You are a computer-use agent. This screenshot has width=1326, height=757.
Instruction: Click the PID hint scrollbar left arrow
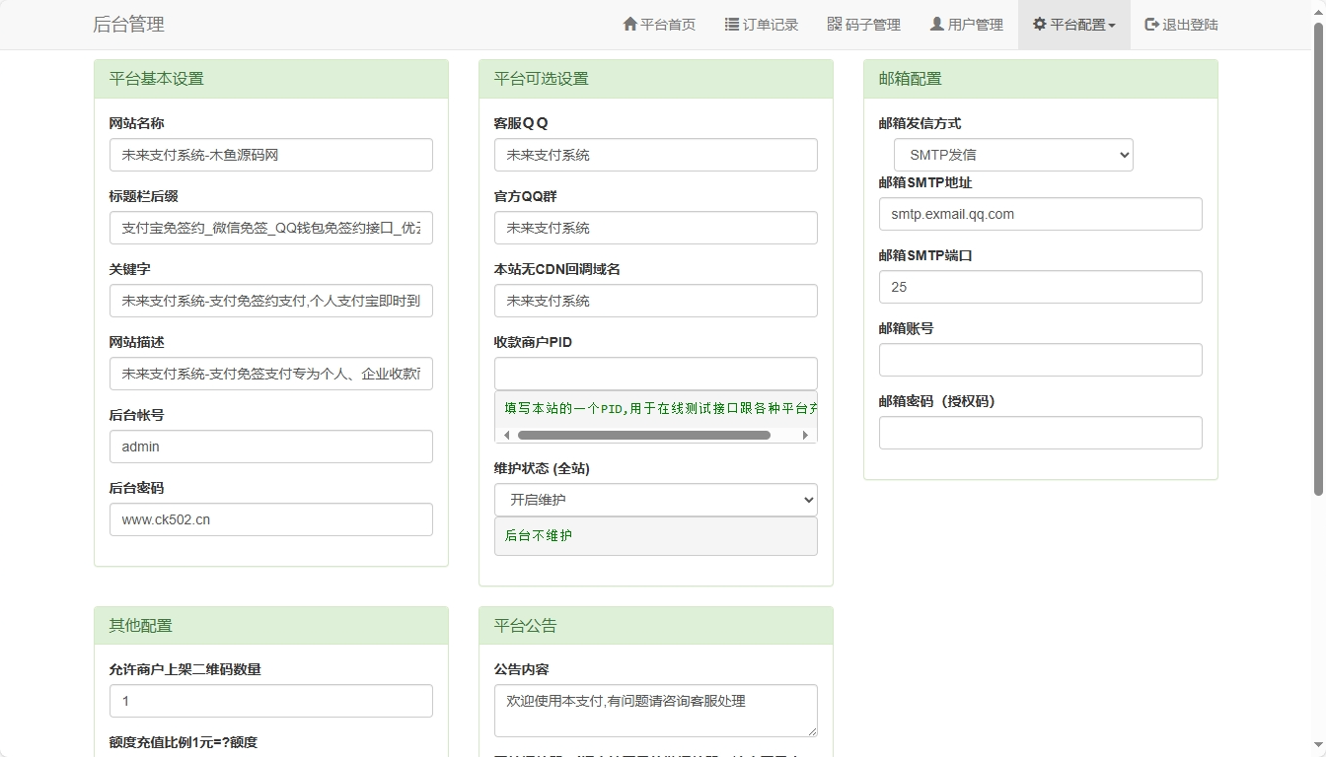coord(507,435)
